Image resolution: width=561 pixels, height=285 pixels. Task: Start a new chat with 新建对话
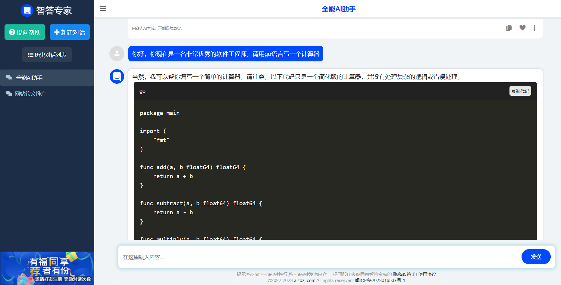tap(70, 32)
